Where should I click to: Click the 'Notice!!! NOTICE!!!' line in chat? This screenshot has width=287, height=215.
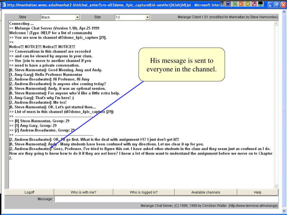(42, 47)
